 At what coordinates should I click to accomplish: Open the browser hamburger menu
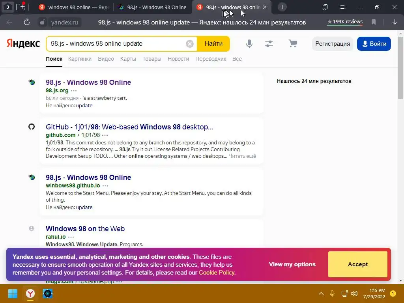[342, 7]
